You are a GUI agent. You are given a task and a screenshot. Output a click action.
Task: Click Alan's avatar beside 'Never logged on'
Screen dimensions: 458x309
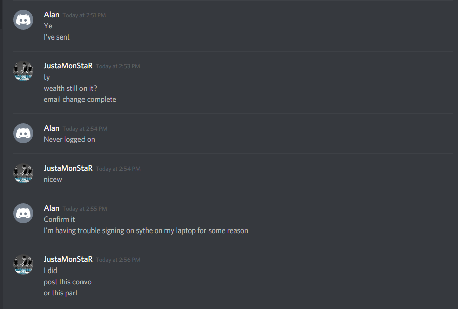coord(23,133)
